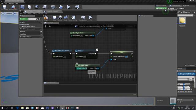Open blueprint editor File menu
The image size is (196, 110).
point(21,14)
